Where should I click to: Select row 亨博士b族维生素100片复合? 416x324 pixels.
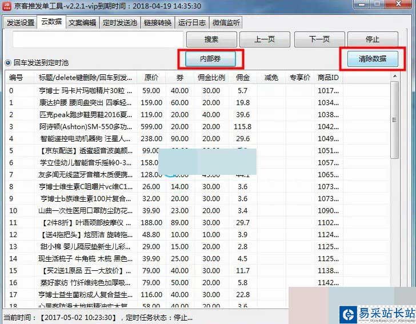pyautogui.click(x=198, y=198)
